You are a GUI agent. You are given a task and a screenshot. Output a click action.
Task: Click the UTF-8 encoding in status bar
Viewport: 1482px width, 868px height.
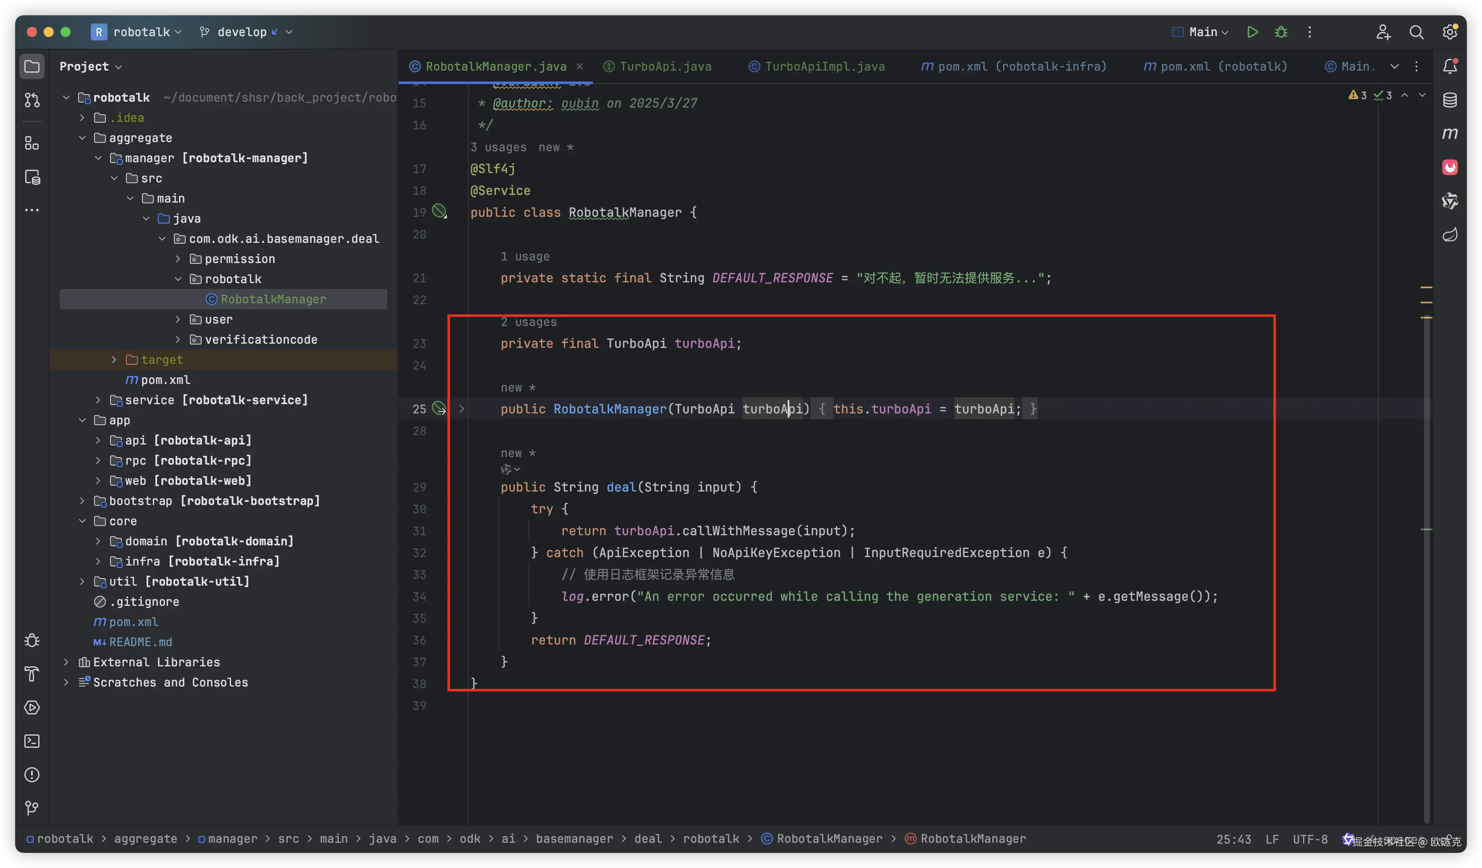(1310, 839)
